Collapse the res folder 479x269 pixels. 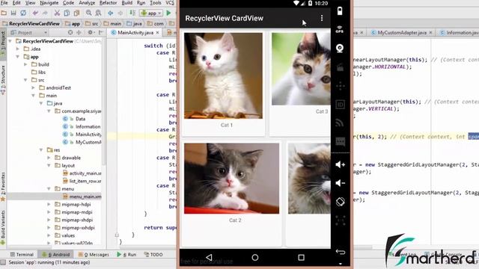click(41, 150)
